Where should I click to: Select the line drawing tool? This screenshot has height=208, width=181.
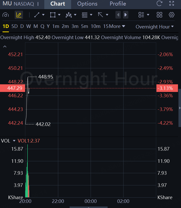tap(37, 15)
